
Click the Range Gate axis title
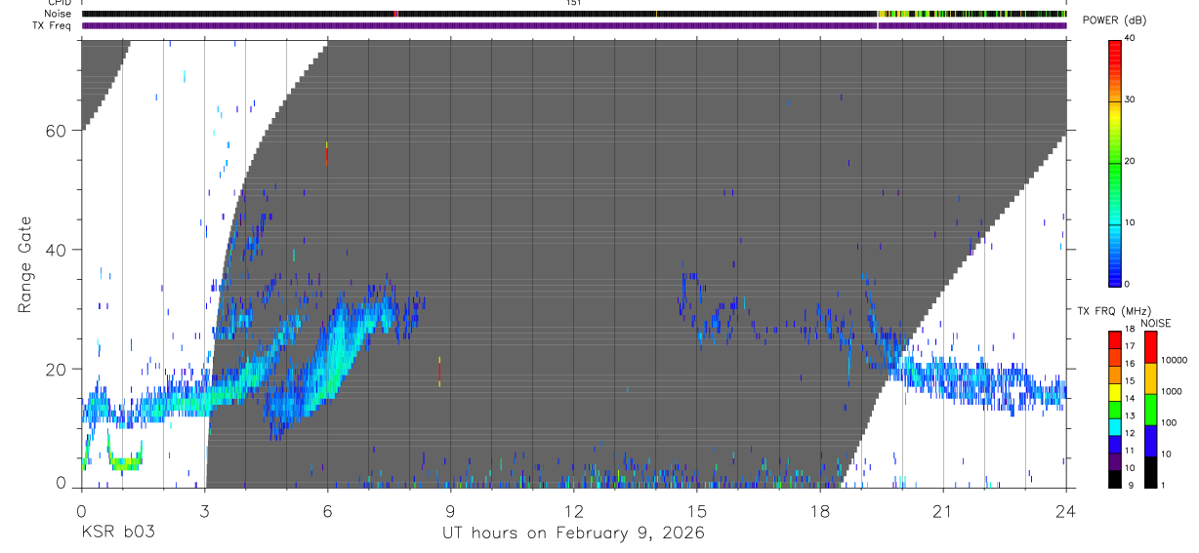click(26, 264)
